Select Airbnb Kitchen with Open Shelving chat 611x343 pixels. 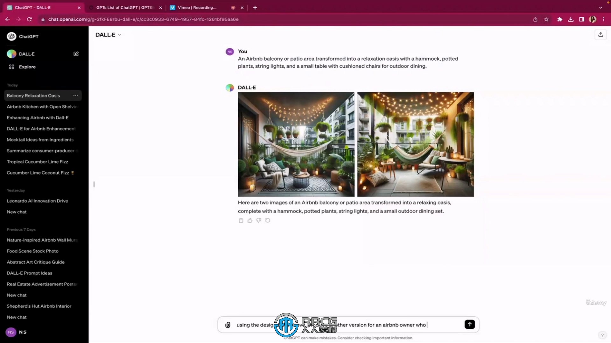(x=42, y=106)
